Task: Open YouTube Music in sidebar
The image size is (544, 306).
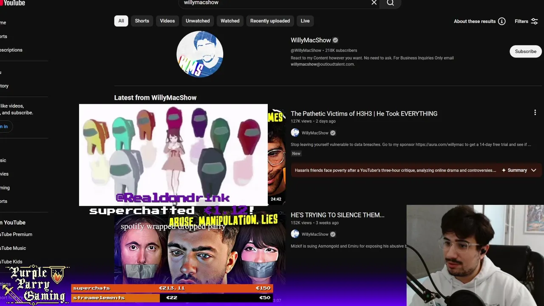Action: pos(13,248)
